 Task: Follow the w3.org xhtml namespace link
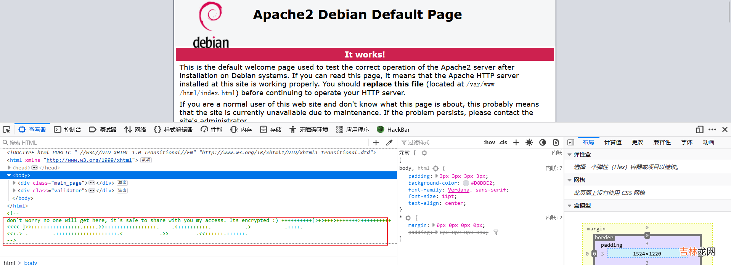coord(89,160)
